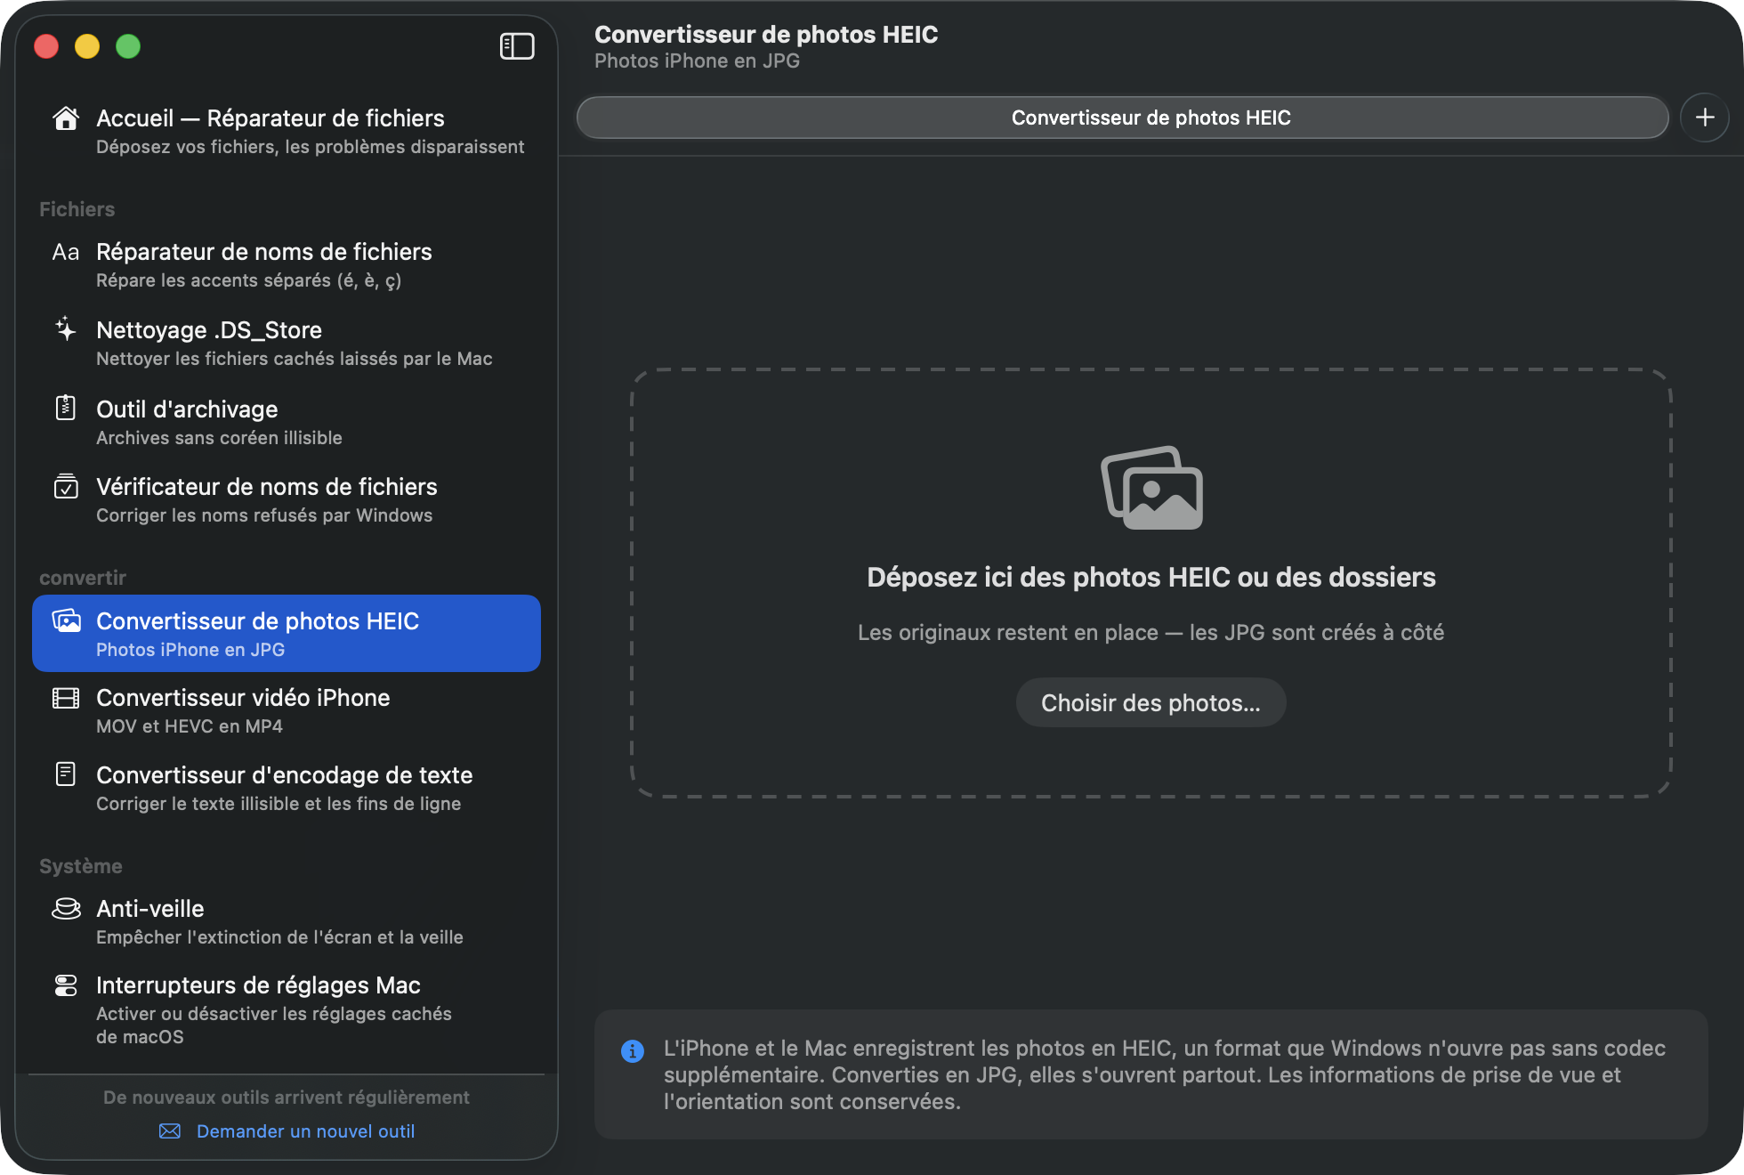This screenshot has height=1175, width=1744.
Task: Click the large photo stack icon in drop zone
Action: coord(1152,488)
